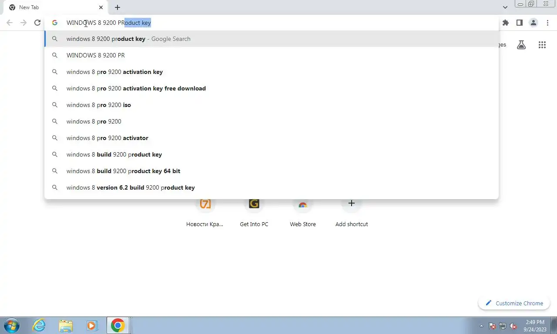Image resolution: width=557 pixels, height=334 pixels.
Task: Expand the tab search chevron
Action: [x=505, y=7]
